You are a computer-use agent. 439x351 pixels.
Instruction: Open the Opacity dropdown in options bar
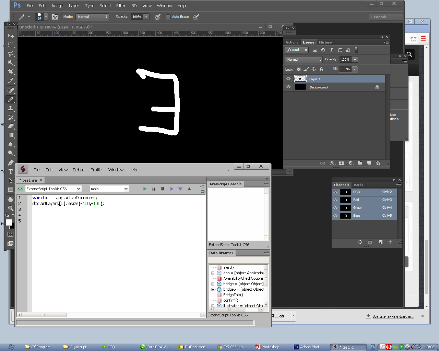tap(146, 17)
